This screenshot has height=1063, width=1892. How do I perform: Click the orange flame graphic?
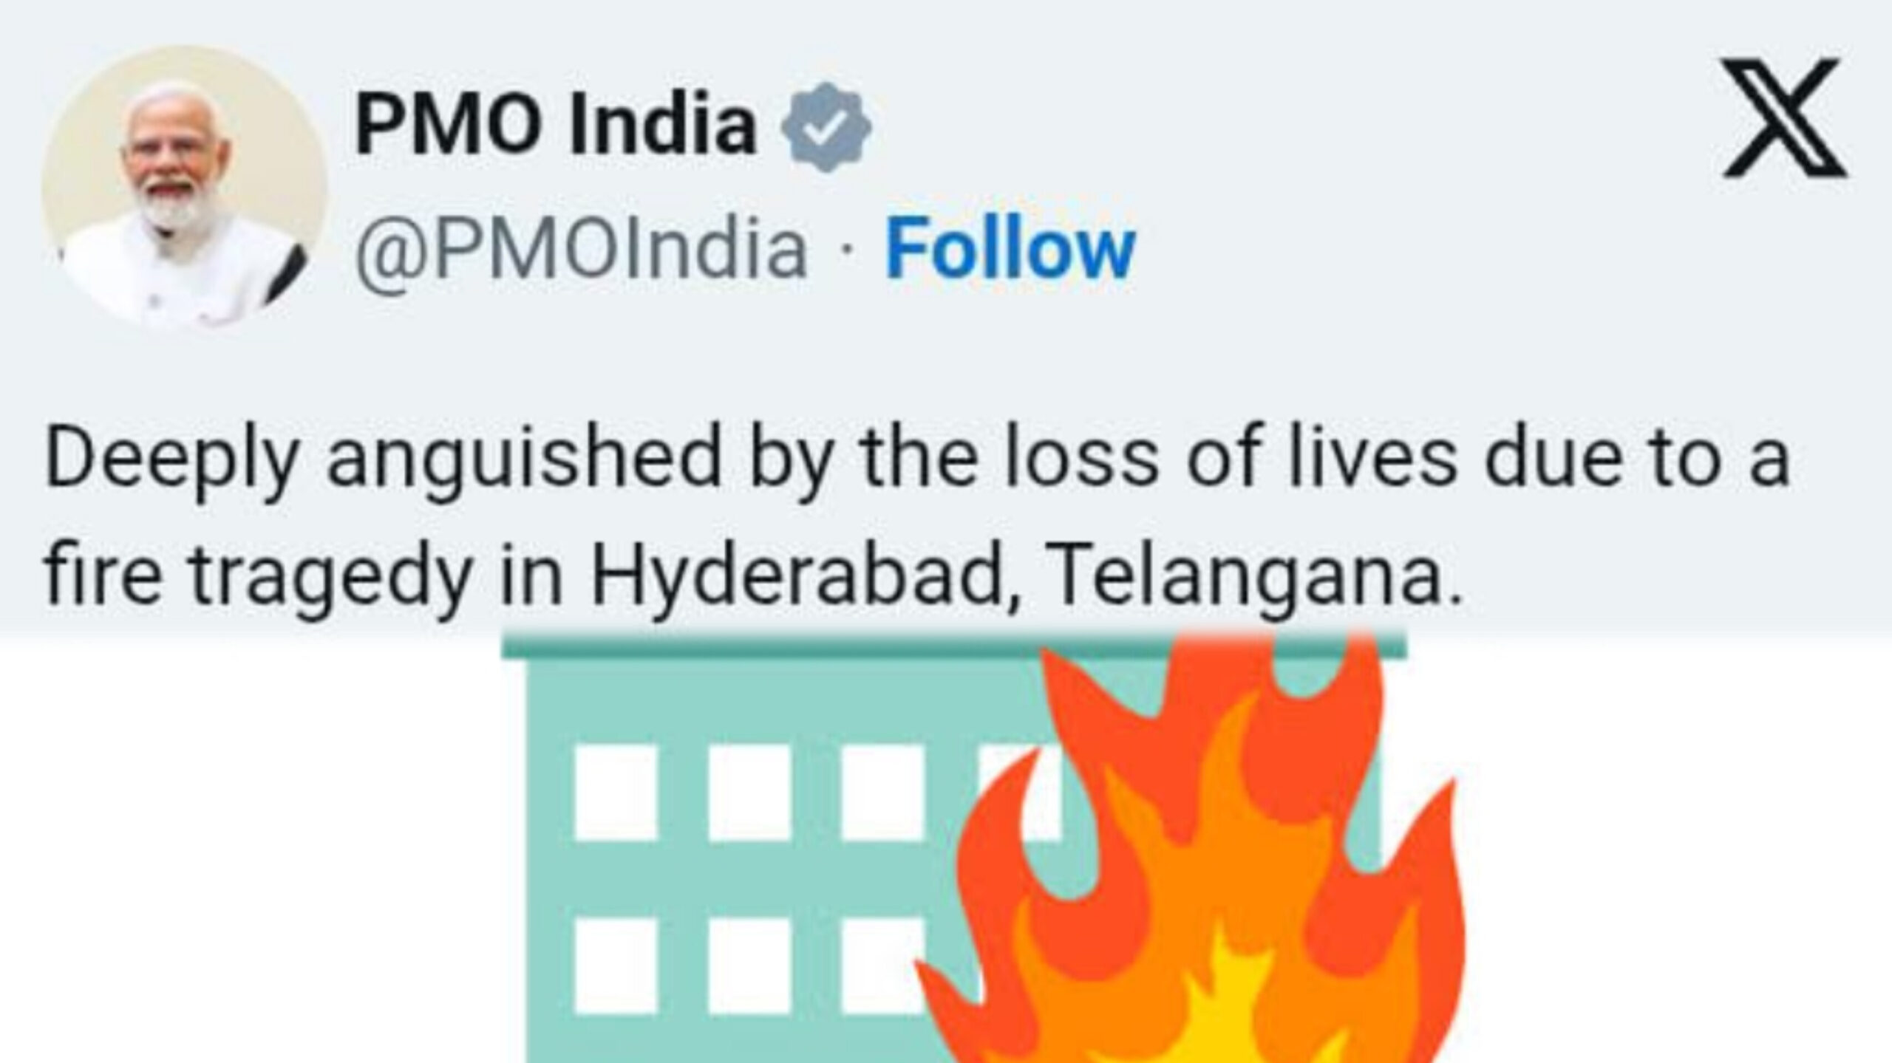tap(1190, 850)
